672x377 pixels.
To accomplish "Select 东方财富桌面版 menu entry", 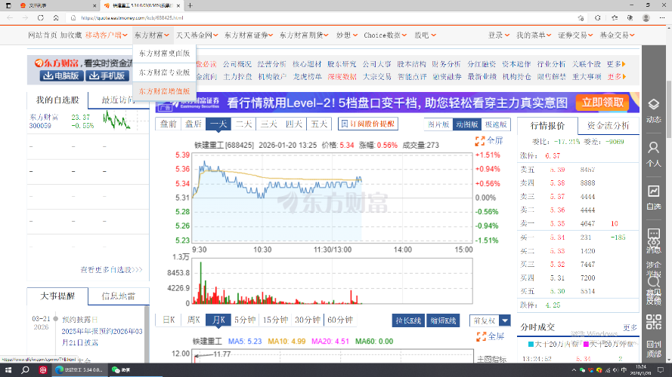I will pos(164,54).
